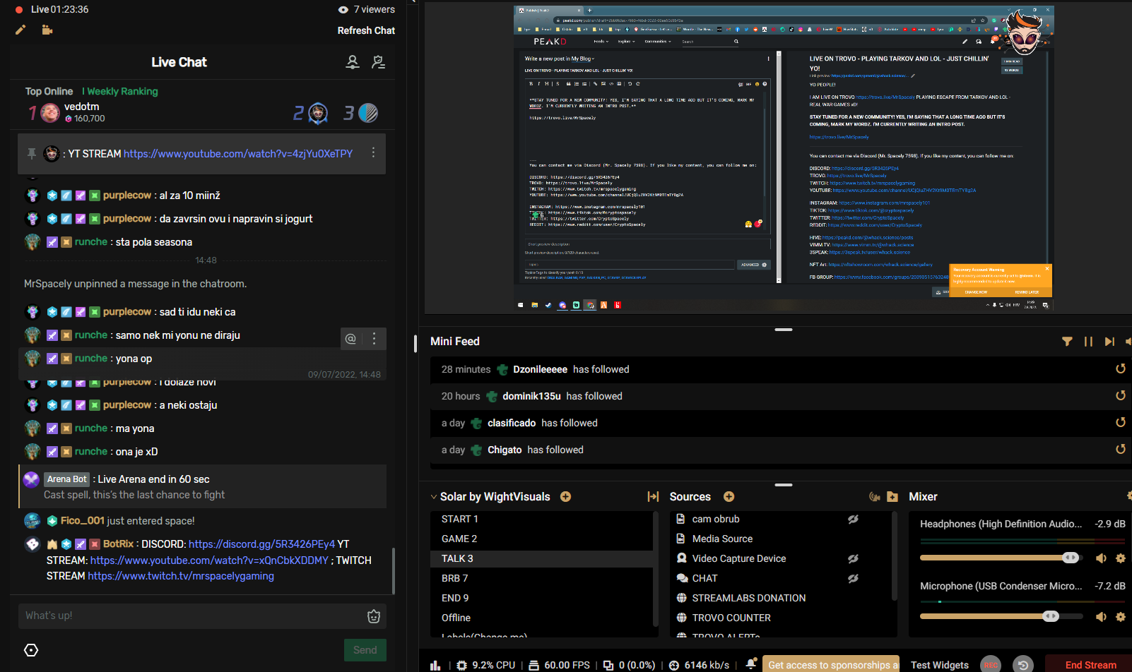Mute the Headphones audio channel

(x=1101, y=558)
